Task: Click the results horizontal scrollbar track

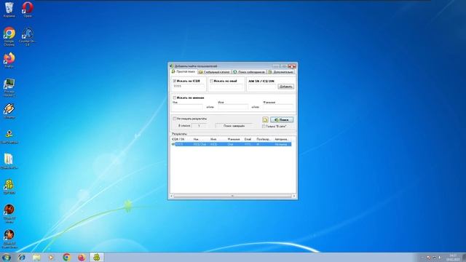Action: click(233, 196)
